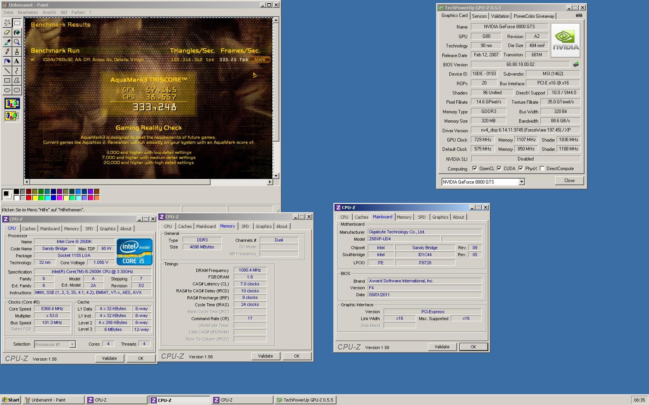The height and width of the screenshot is (405, 649).
Task: Toggle the PhysX checkbox in GPU-Z
Action: pos(521,169)
